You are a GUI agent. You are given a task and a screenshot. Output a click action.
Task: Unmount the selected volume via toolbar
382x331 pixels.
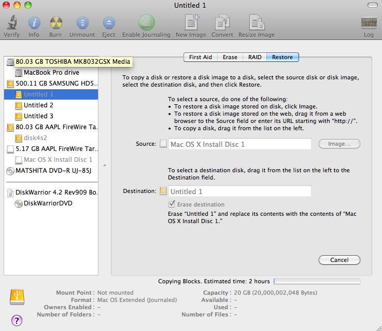click(x=82, y=23)
